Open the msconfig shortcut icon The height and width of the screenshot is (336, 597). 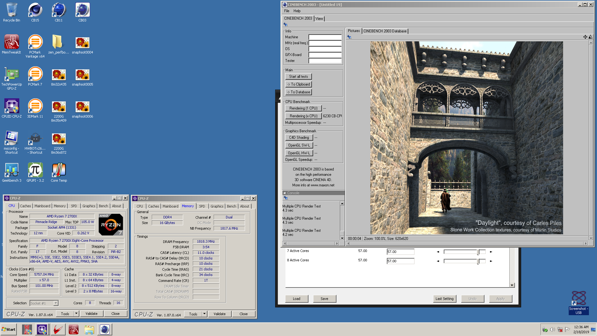12,142
